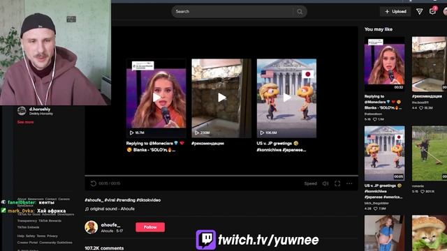Open the ahoufe_ username link
The width and height of the screenshot is (447, 251).
tap(110, 225)
